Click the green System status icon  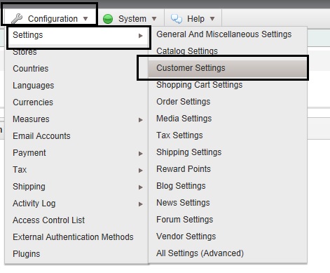click(x=108, y=19)
